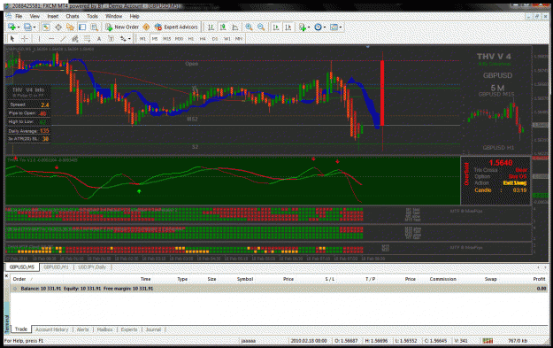Expand the Periodicity dropdown arrow
Viewport: 553px width, 348px height.
click(x=325, y=27)
